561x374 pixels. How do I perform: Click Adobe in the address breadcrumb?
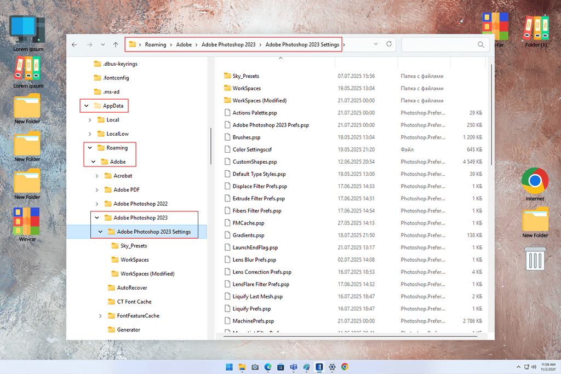pyautogui.click(x=184, y=45)
